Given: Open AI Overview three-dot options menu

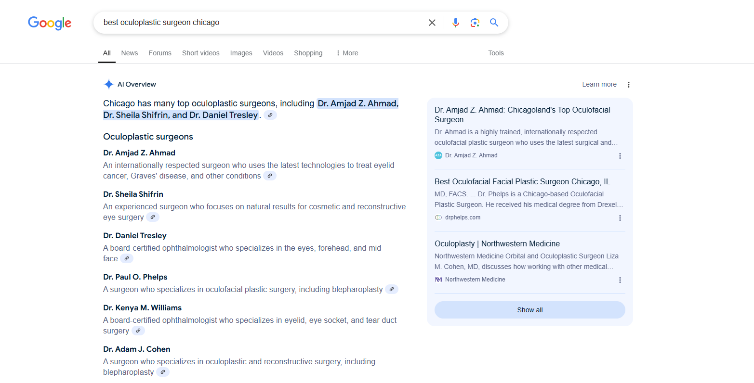Looking at the screenshot, I should 629,85.
